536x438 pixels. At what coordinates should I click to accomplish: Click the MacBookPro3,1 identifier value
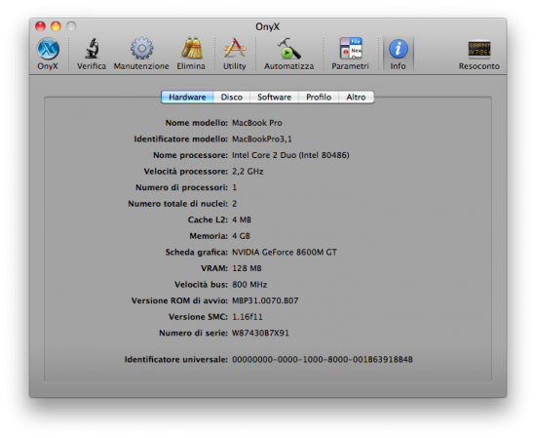point(262,139)
